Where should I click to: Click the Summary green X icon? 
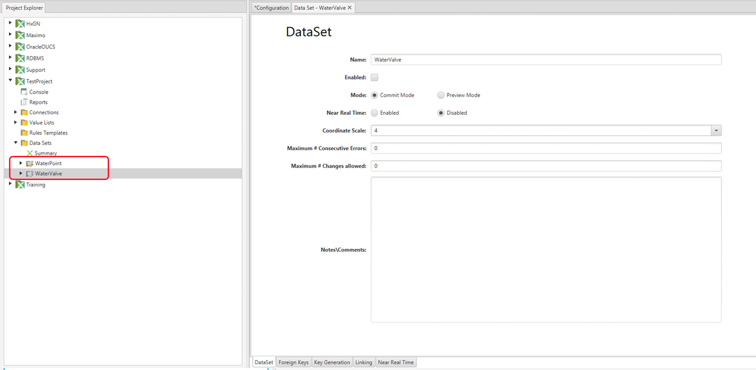click(30, 153)
